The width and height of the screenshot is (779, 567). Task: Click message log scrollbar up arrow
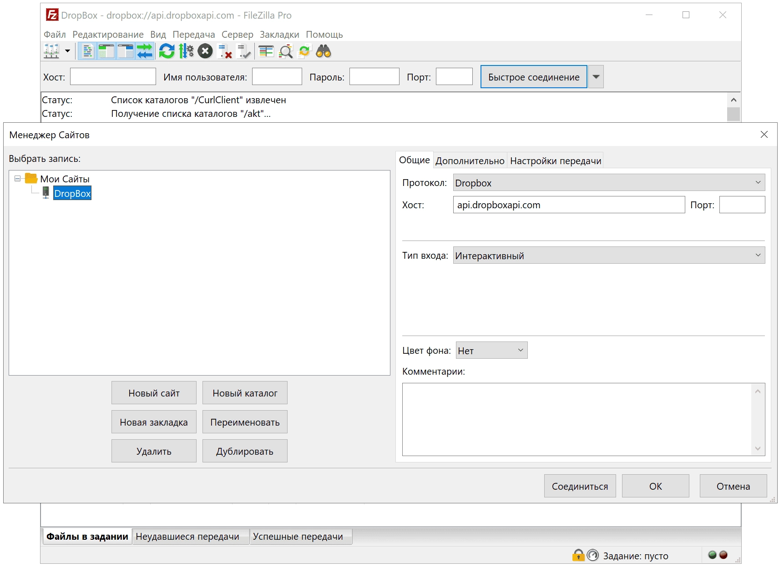(733, 100)
